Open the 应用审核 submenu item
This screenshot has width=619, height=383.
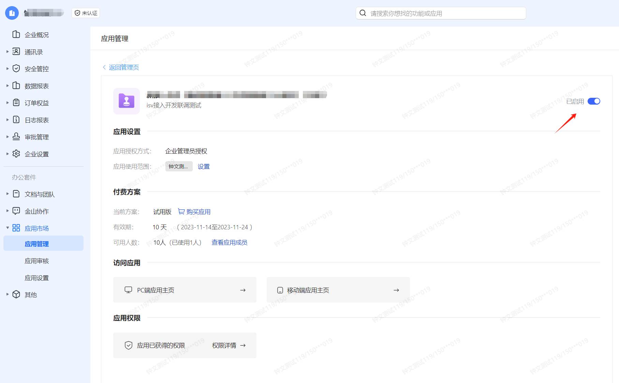pyautogui.click(x=37, y=261)
